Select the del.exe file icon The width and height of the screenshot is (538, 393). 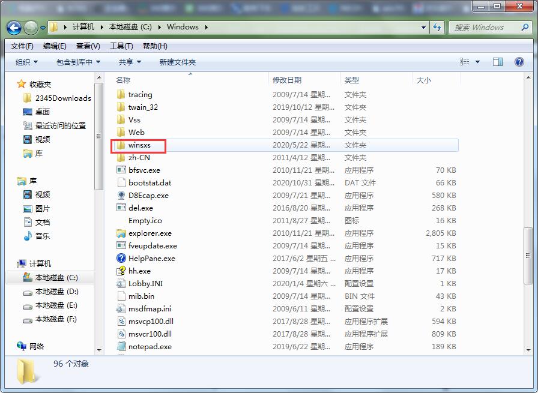coord(121,208)
